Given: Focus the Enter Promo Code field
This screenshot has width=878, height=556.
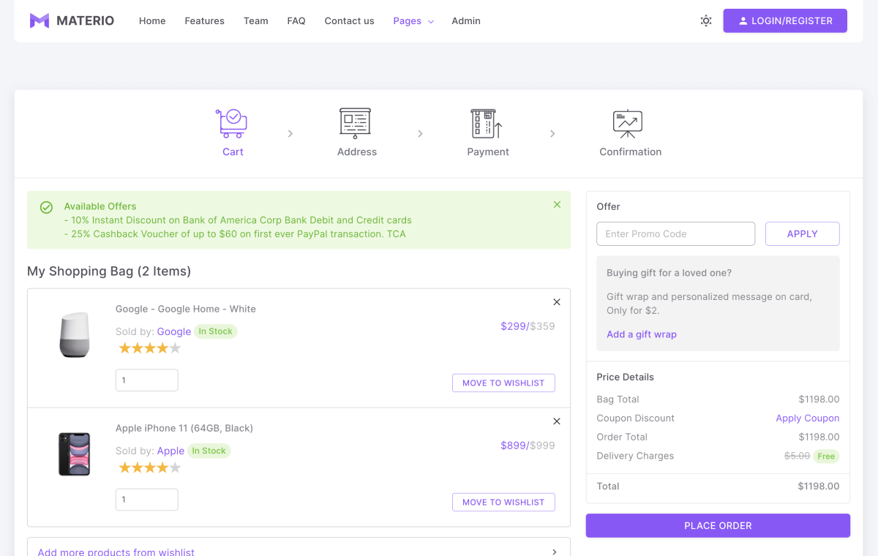Looking at the screenshot, I should point(676,234).
